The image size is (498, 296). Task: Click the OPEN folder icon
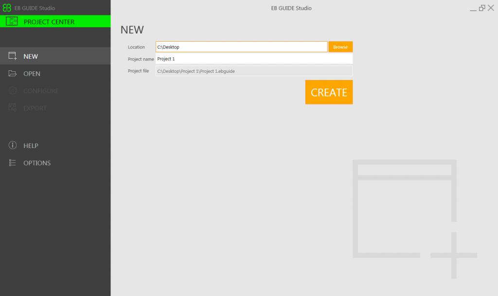(x=12, y=73)
